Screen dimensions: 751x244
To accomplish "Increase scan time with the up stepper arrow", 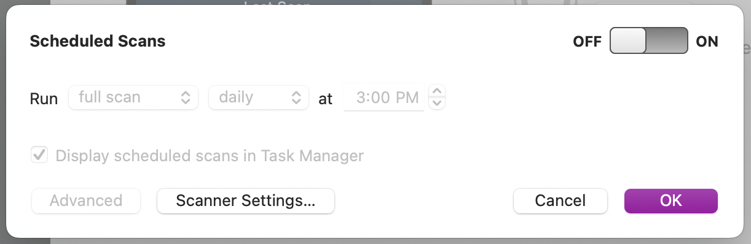I will [x=437, y=91].
